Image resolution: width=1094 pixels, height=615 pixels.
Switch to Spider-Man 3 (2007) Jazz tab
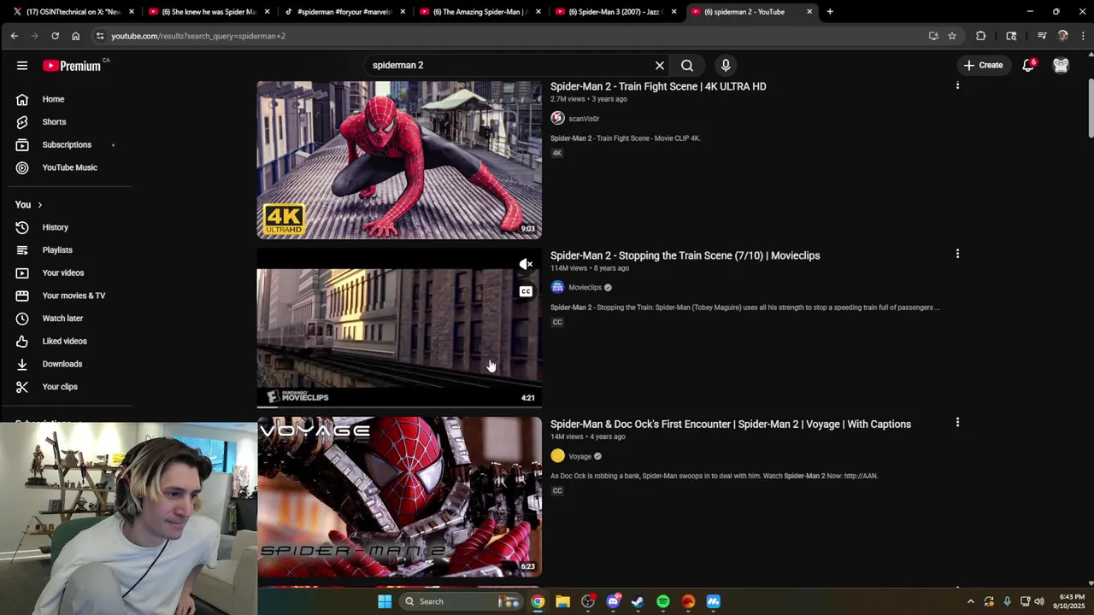(616, 12)
